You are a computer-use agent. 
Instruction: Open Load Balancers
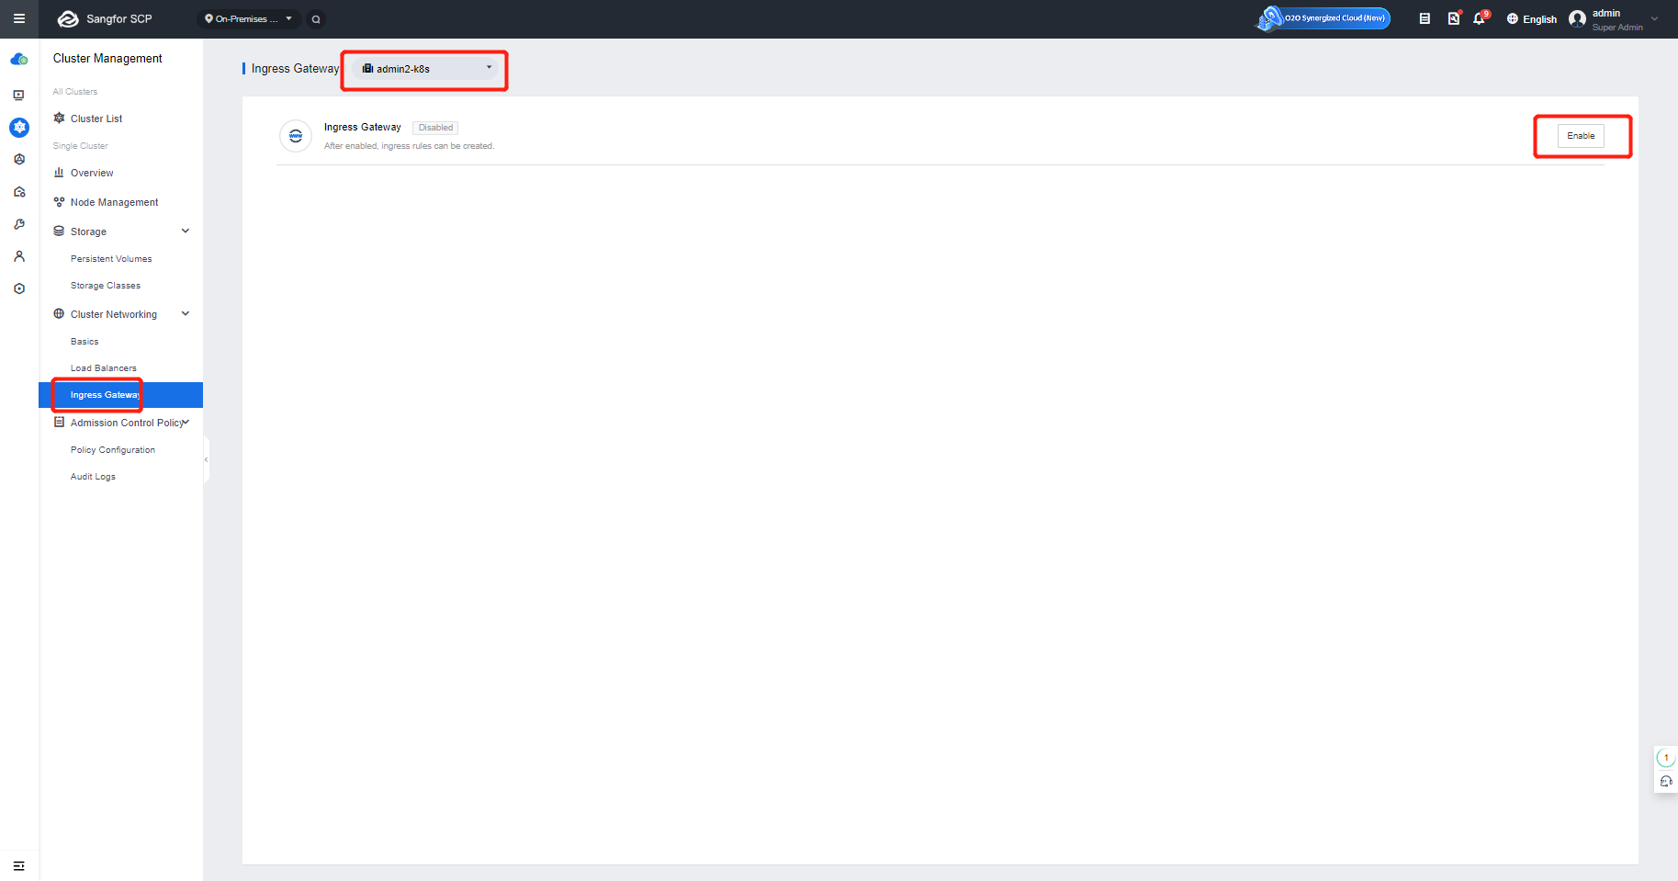pyautogui.click(x=104, y=368)
